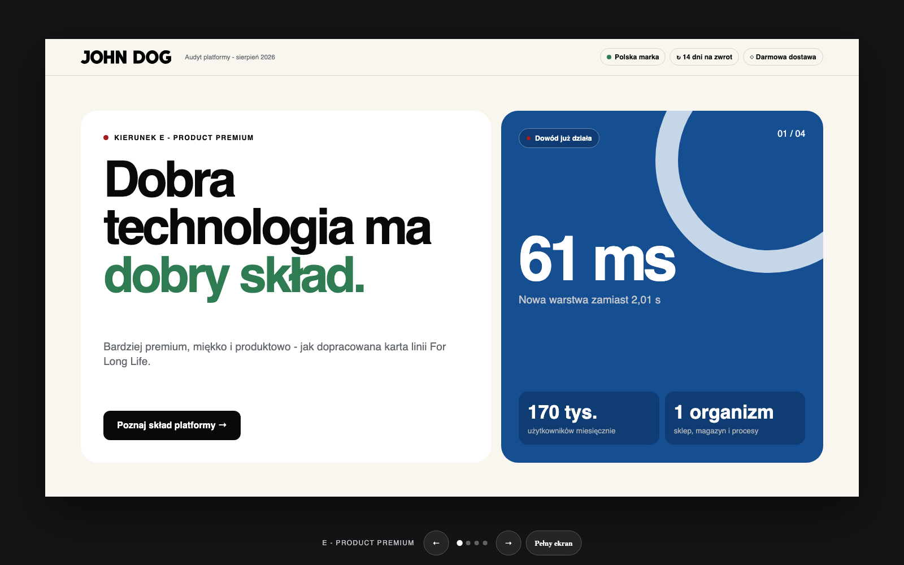Screen dimensions: 904x565
Task: Click the red dot in Dowód już działa
Action: (x=528, y=138)
